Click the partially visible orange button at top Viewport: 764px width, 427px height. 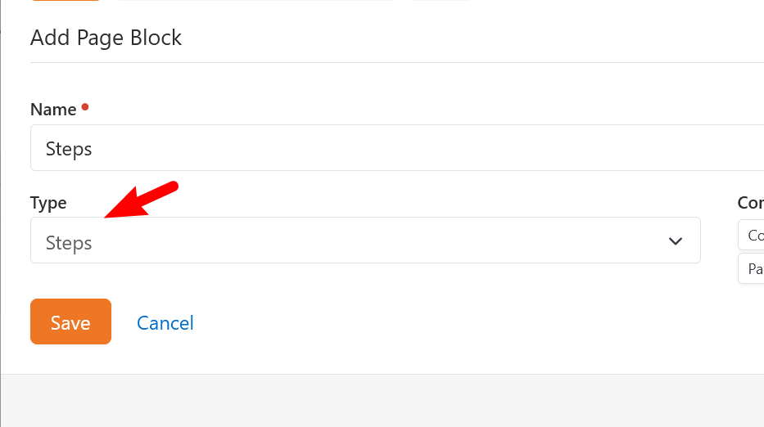pos(66,1)
